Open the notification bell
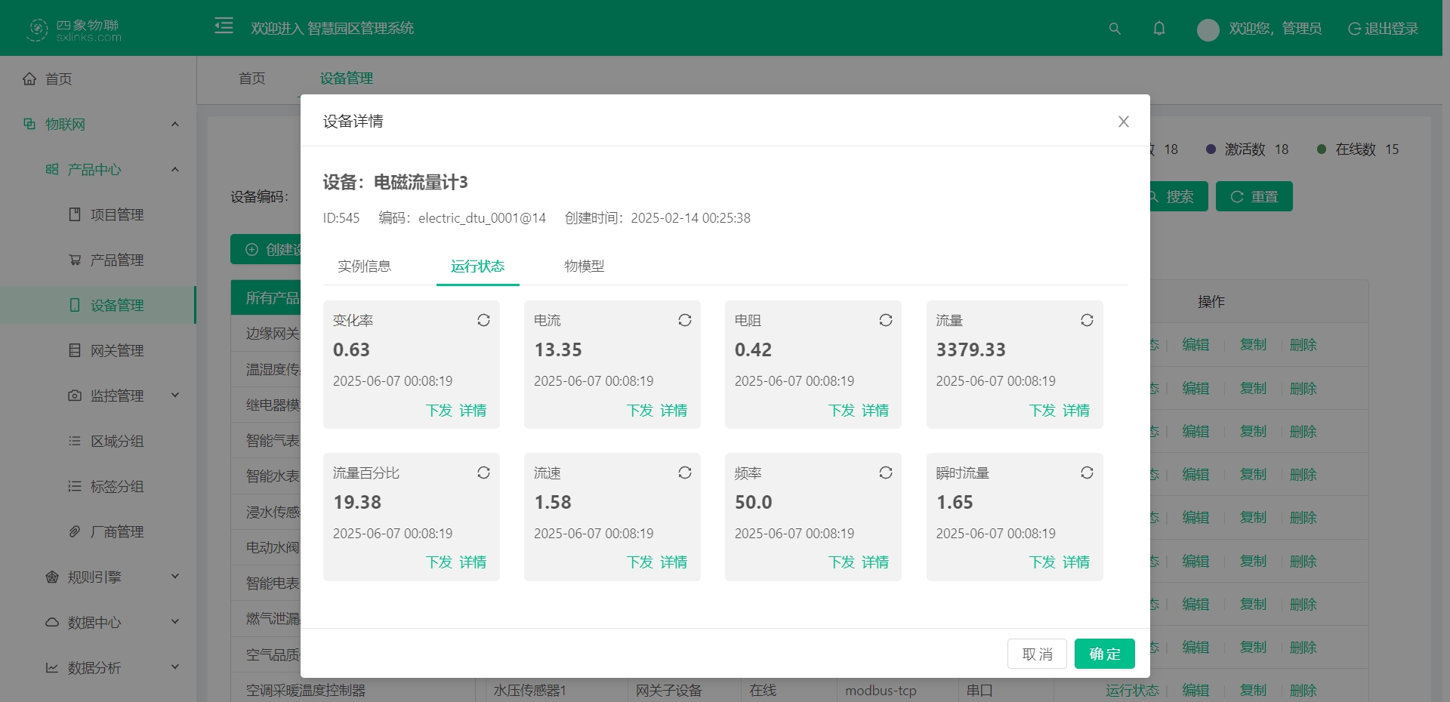This screenshot has width=1450, height=702. coord(1158,28)
